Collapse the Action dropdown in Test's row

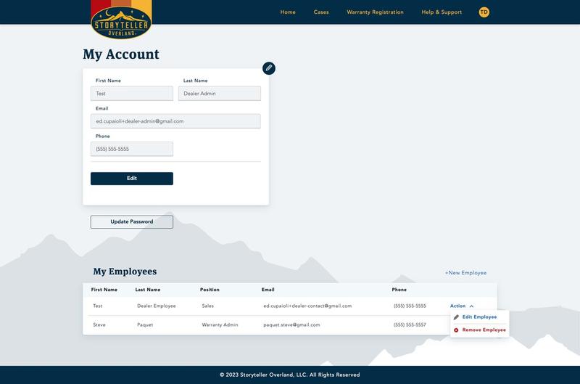(462, 306)
